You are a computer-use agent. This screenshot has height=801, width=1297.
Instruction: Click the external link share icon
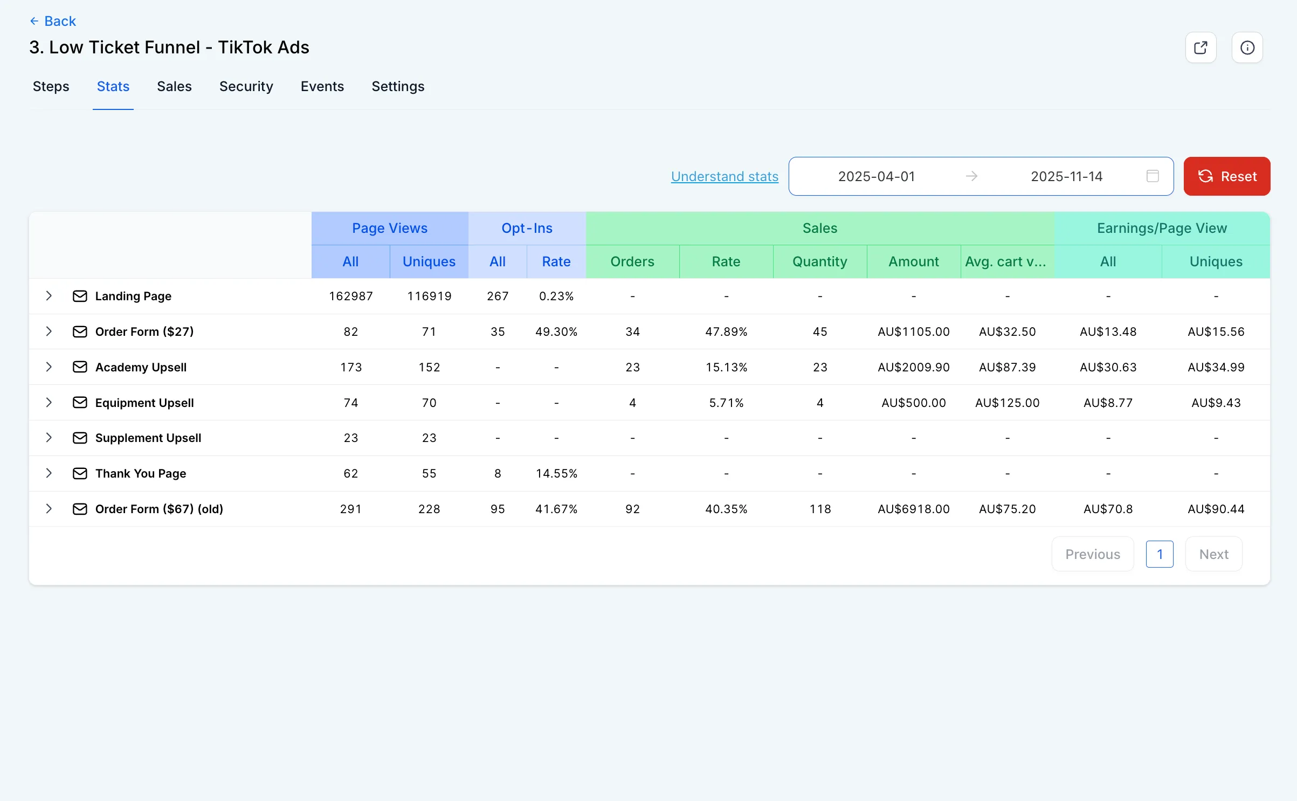(1201, 47)
